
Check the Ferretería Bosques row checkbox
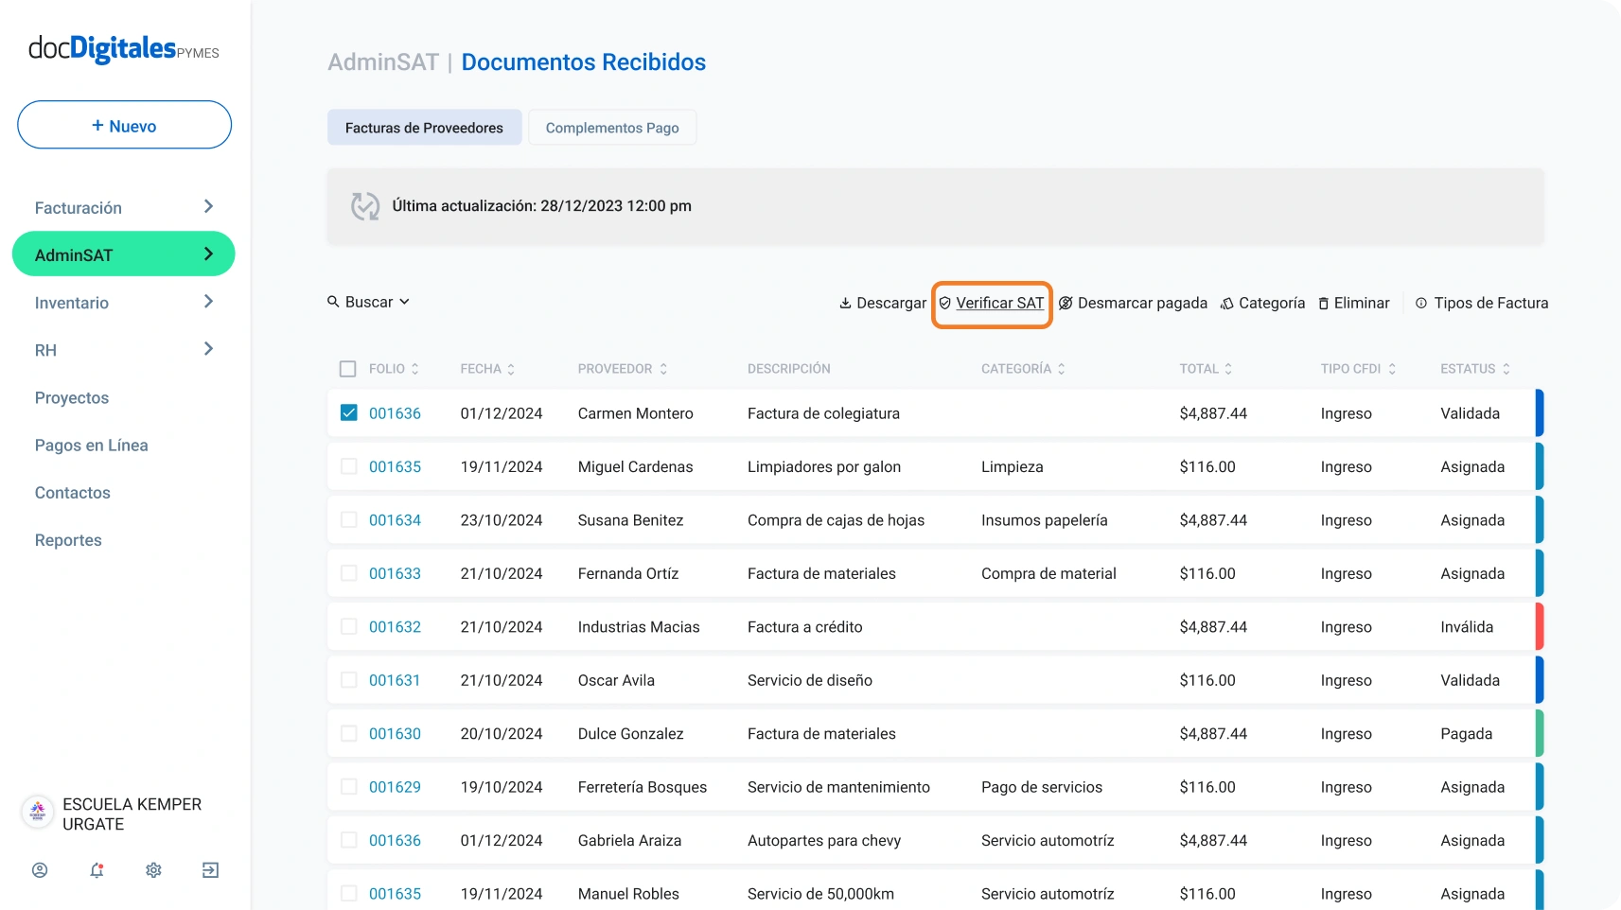coord(349,787)
